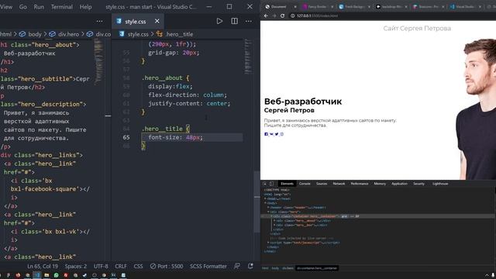Click SCSS Formatter status item
Image resolution: width=496 pixels, height=279 pixels.
coord(208,267)
